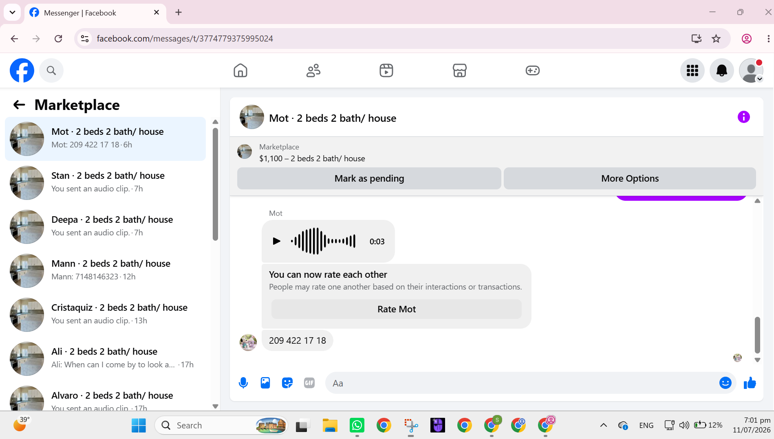This screenshot has width=774, height=439.
Task: Open the volume control in system tray
Action: pos(684,426)
